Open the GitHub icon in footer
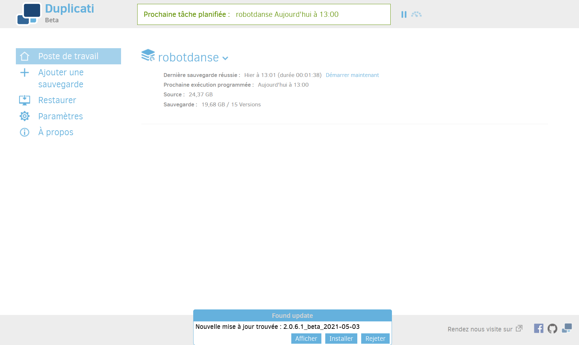Screen dimensions: 579x345 [x=552, y=329]
